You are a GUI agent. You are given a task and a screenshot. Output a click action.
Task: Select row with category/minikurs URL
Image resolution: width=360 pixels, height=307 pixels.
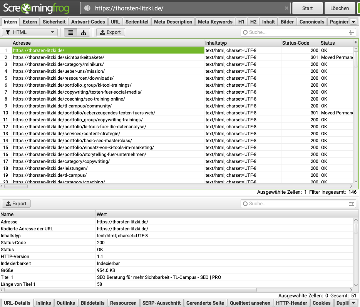pyautogui.click(x=176, y=64)
